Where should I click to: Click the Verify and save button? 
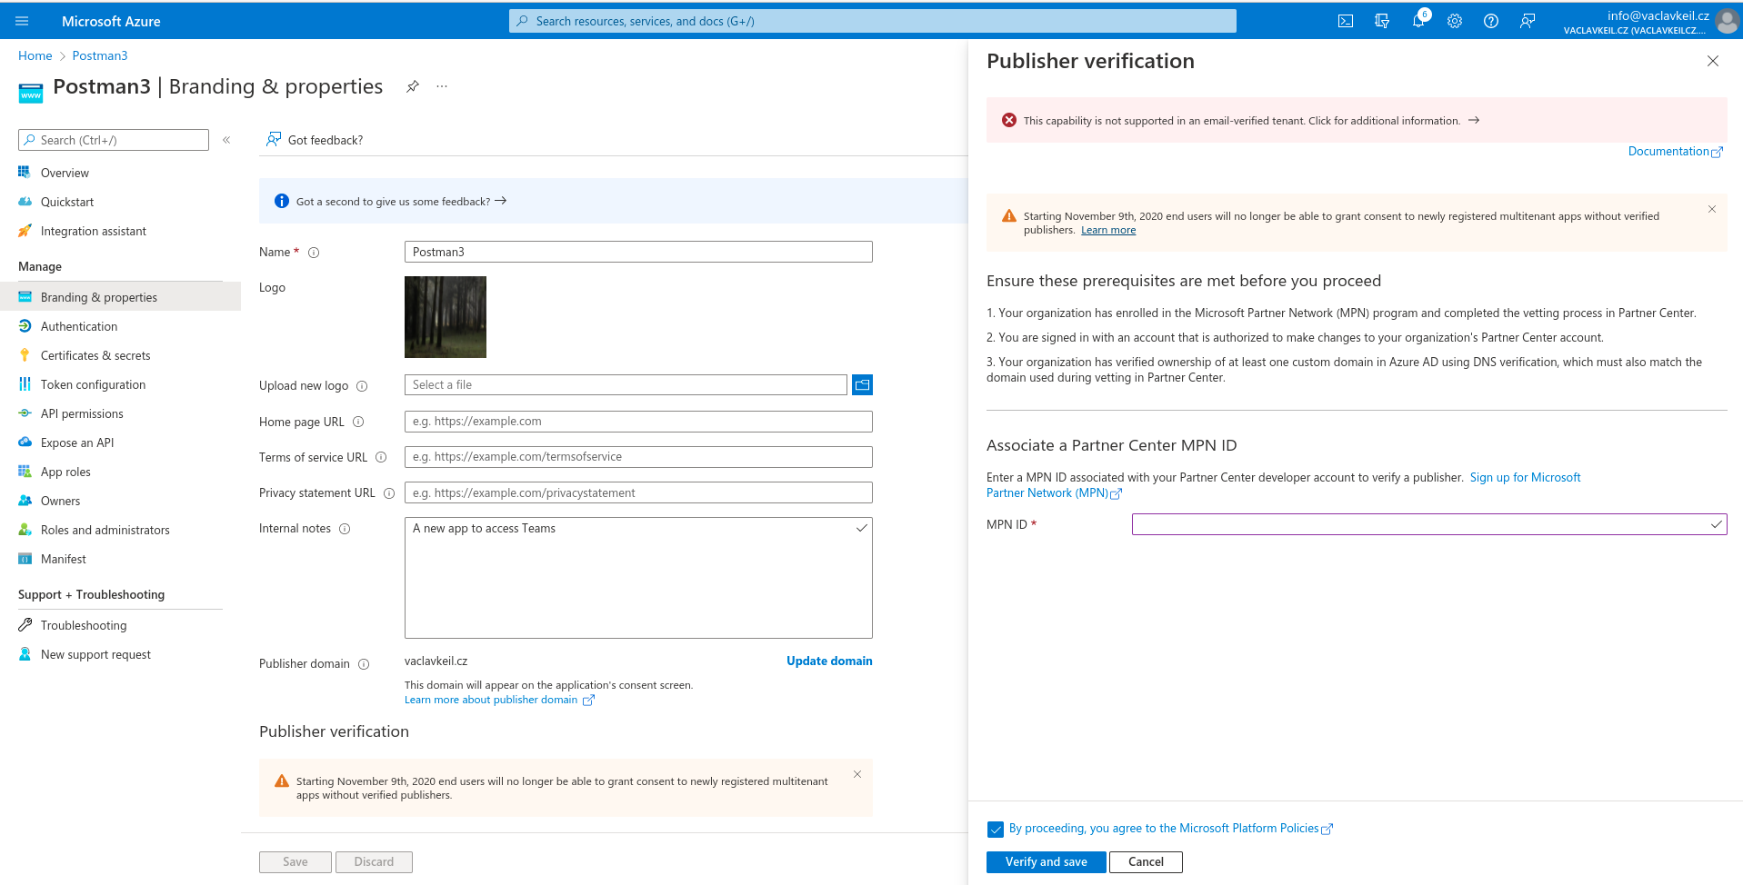click(1046, 862)
